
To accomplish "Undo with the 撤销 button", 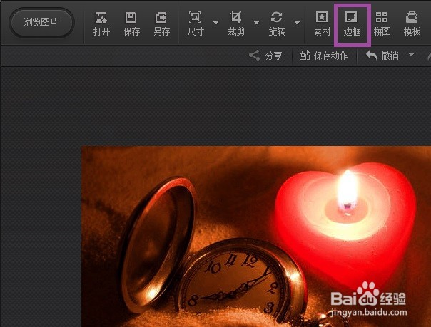I will [382, 56].
